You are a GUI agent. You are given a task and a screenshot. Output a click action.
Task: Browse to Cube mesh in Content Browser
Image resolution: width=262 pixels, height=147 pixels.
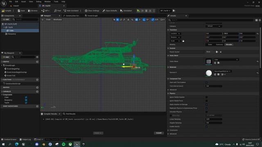[x=219, y=63]
